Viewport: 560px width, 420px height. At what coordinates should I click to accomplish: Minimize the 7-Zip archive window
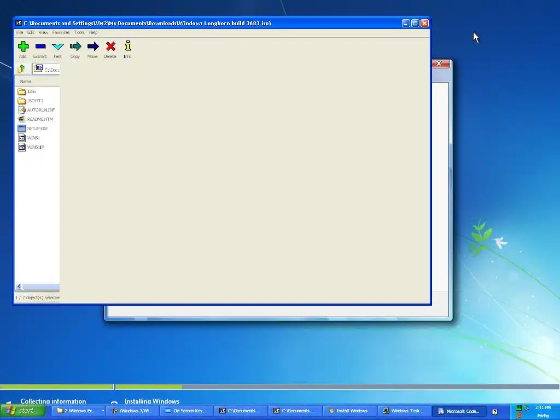click(406, 23)
